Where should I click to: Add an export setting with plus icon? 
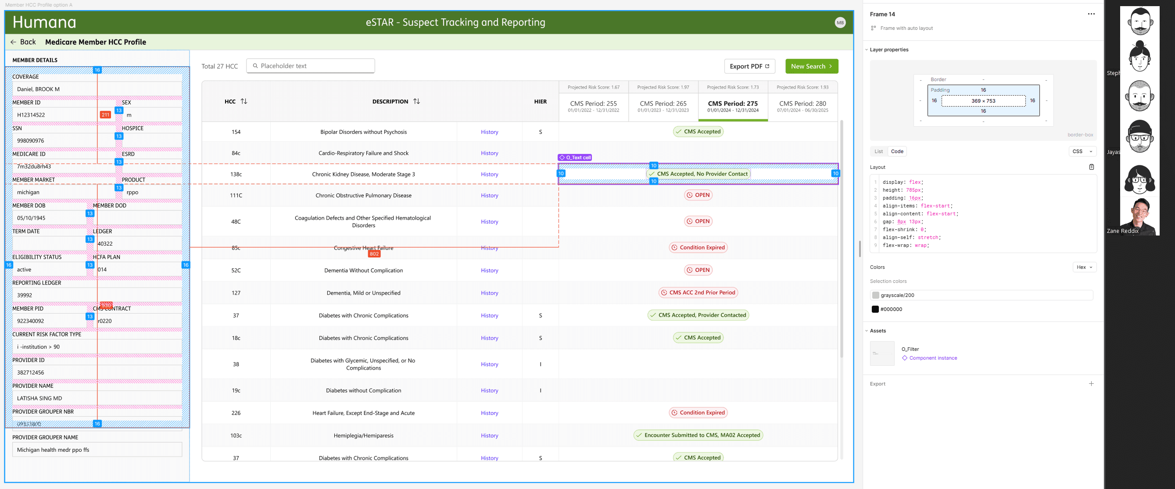[1091, 383]
